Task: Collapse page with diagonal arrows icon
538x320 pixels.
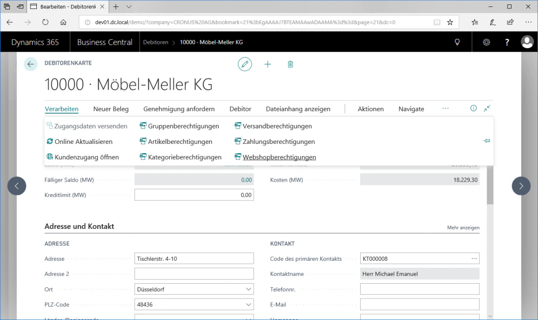Action: click(487, 108)
